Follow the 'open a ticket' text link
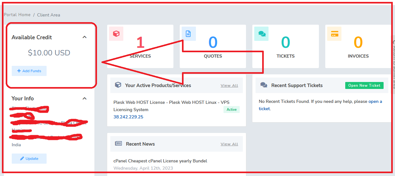Screen dimensions: 395x176 tap(375, 102)
